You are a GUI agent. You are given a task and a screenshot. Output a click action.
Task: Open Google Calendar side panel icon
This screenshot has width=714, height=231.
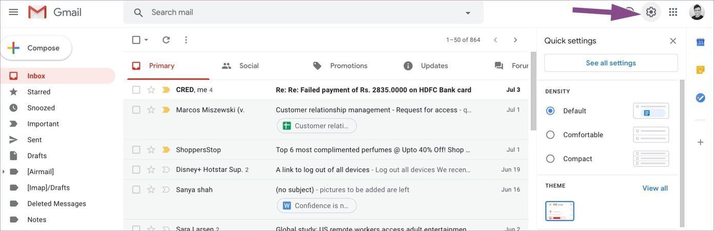click(700, 42)
